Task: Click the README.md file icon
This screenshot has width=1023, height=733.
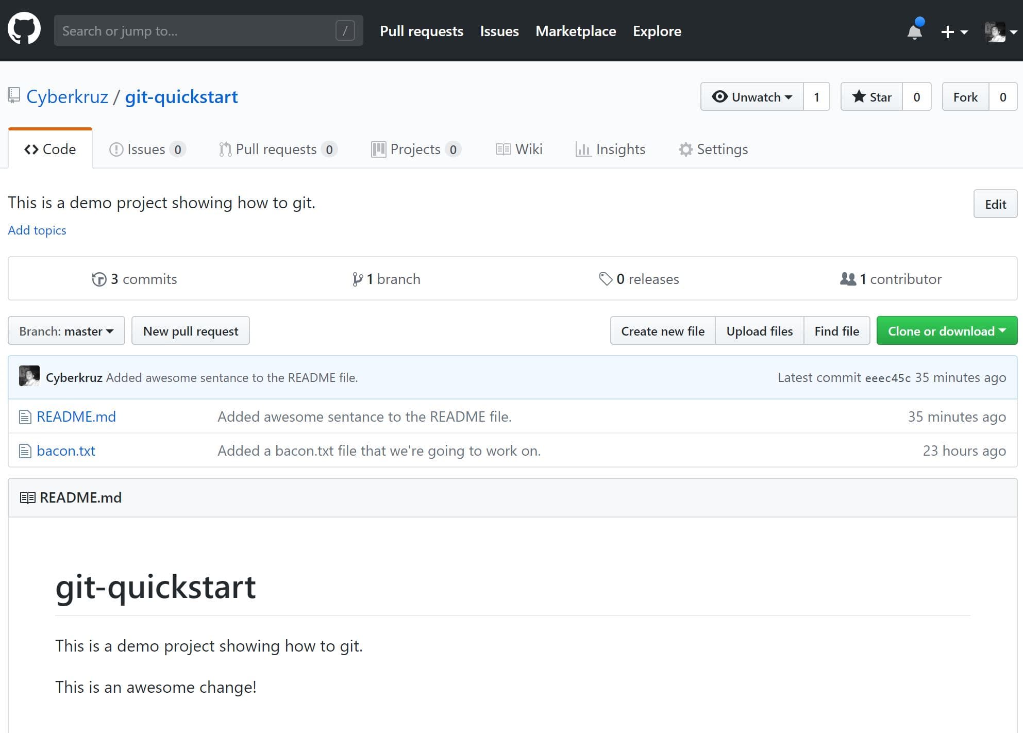Action: coord(25,417)
